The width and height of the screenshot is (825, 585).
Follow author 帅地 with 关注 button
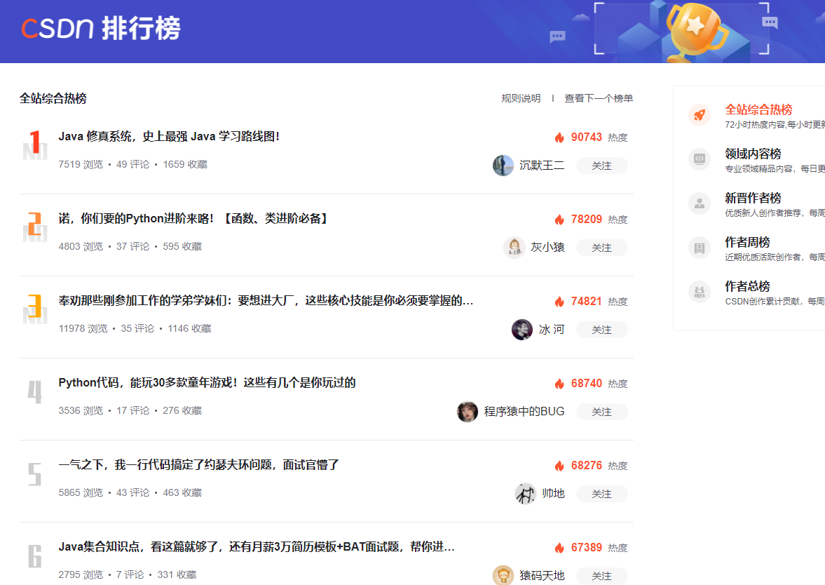[602, 495]
